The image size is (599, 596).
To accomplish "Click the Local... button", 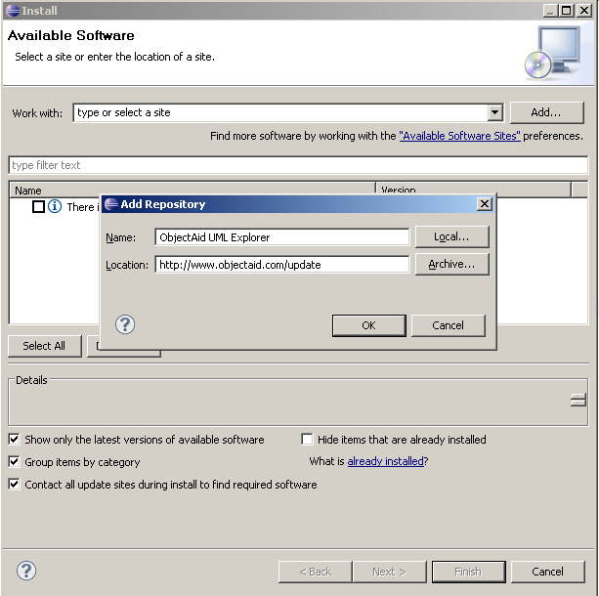I will tap(451, 236).
